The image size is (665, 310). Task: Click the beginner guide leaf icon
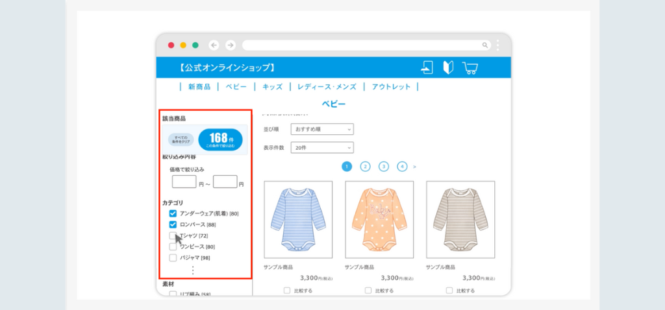[448, 67]
